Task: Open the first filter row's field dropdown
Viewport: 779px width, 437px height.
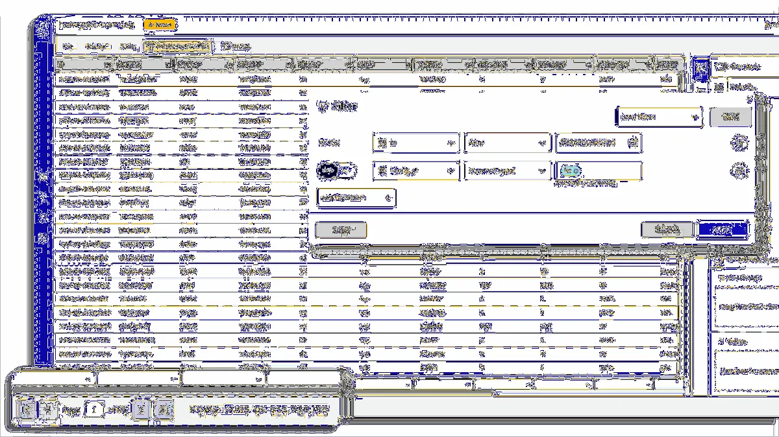Action: 417,143
